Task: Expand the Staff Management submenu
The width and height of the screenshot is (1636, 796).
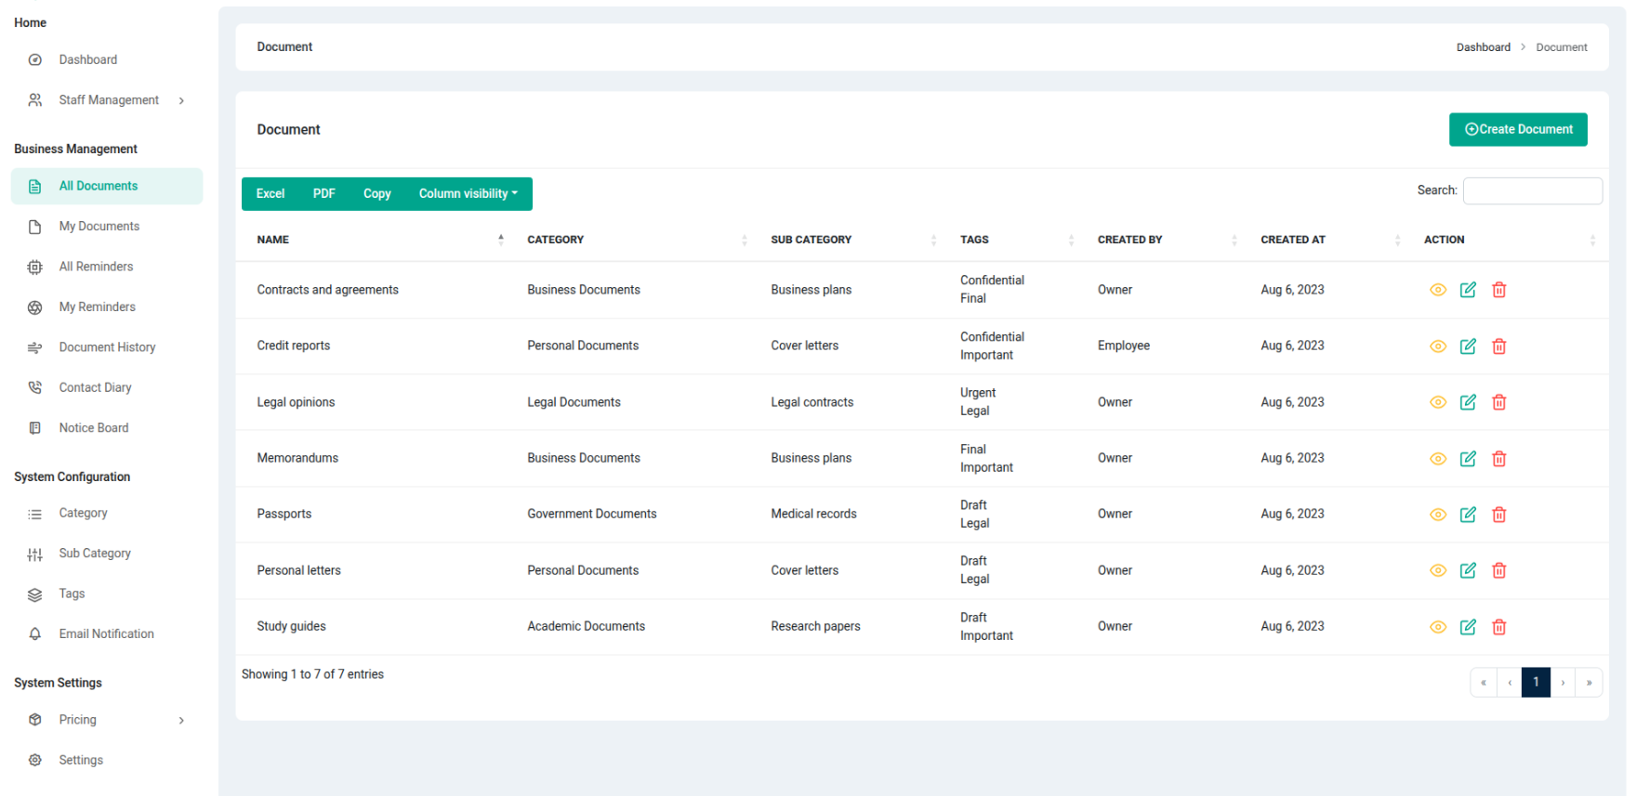Action: pyautogui.click(x=109, y=100)
